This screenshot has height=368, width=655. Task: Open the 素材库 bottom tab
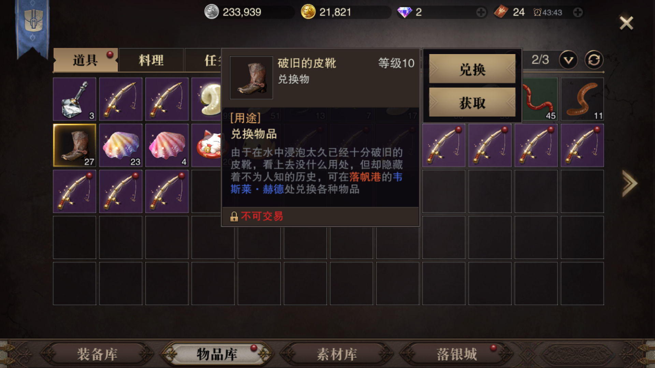pos(337,354)
